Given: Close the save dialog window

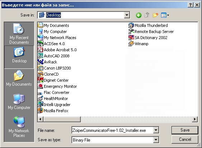Looking at the screenshot, I should pyautogui.click(x=197, y=5).
